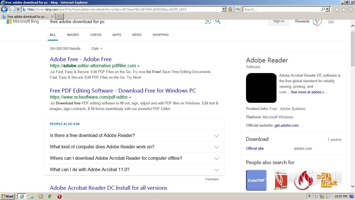Image resolution: width=355 pixels, height=200 pixels.
Task: Switch to the NEWS tab
Action: click(137, 35)
